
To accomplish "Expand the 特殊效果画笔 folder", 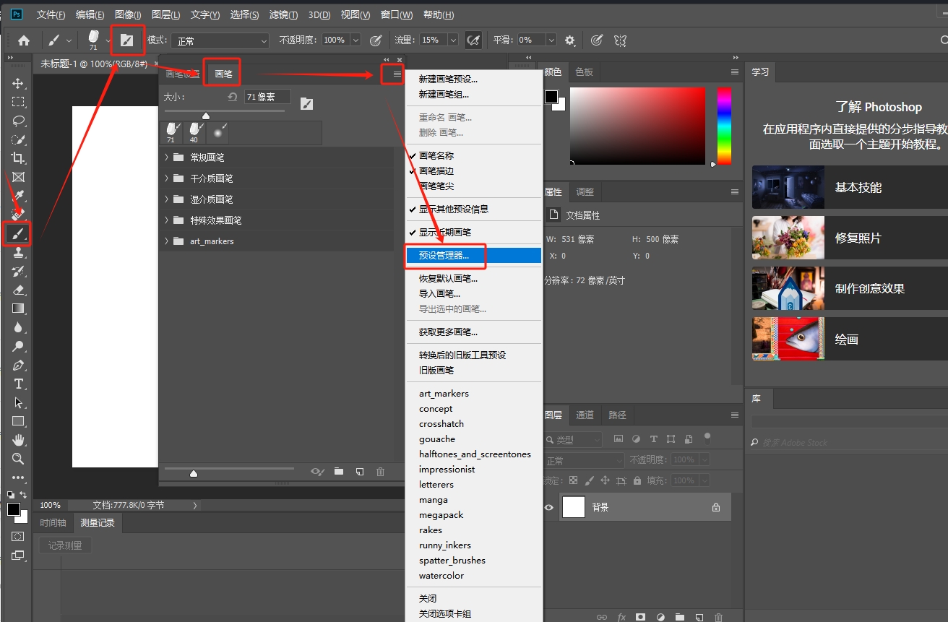I will coord(166,220).
